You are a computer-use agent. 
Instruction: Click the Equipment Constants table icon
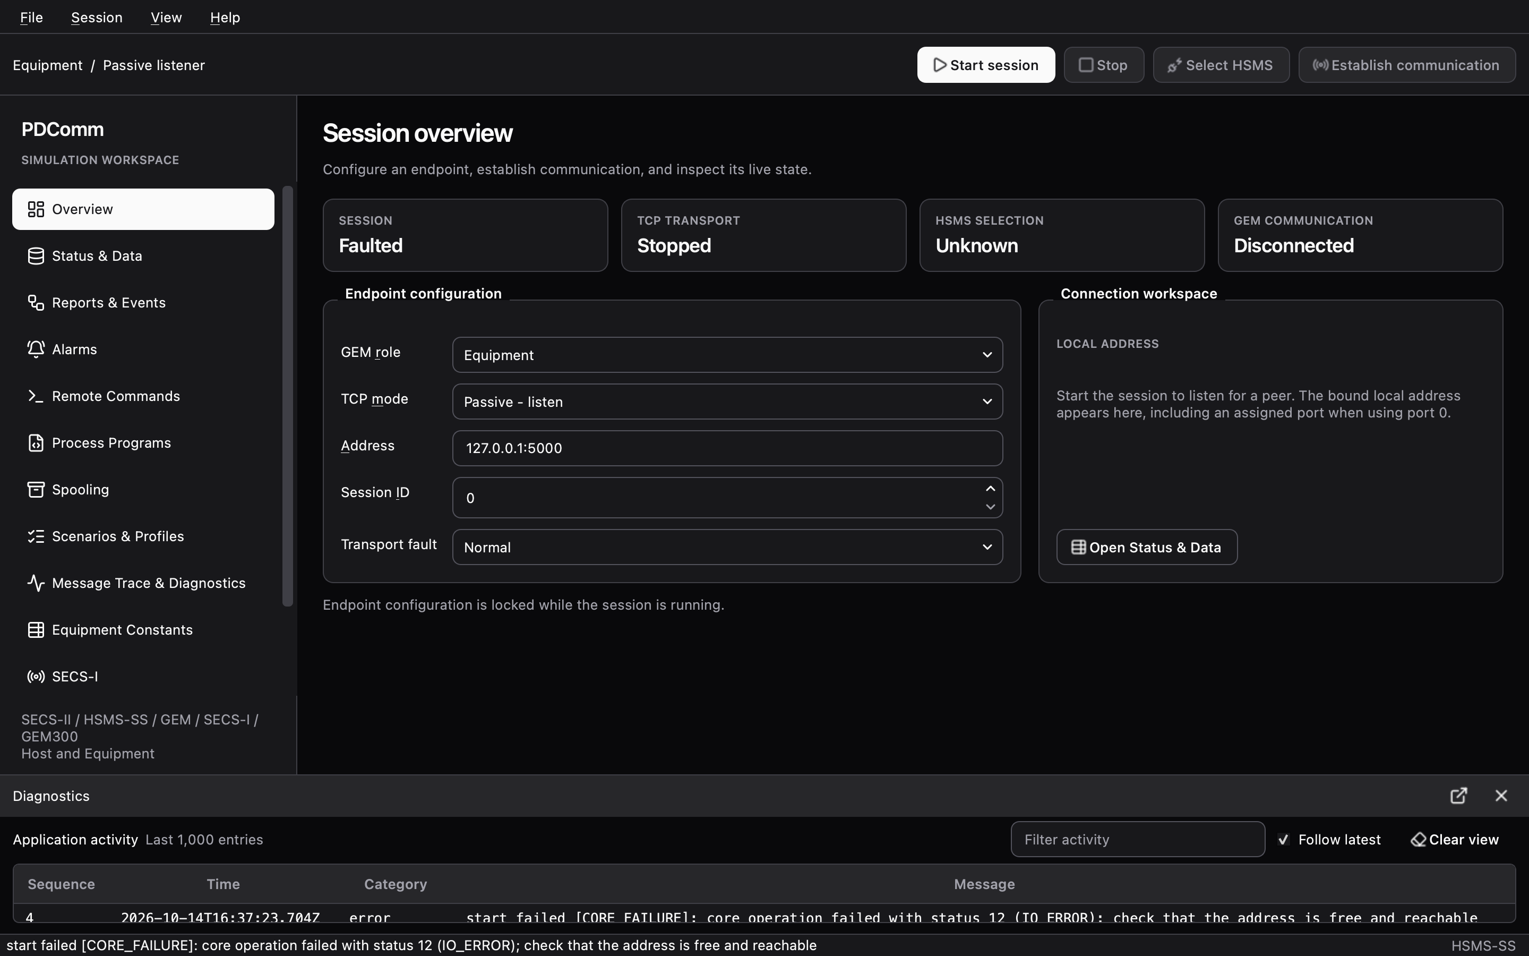36,630
